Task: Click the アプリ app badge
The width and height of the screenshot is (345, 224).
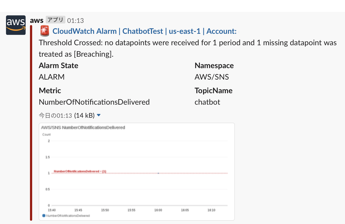Action: [x=55, y=20]
